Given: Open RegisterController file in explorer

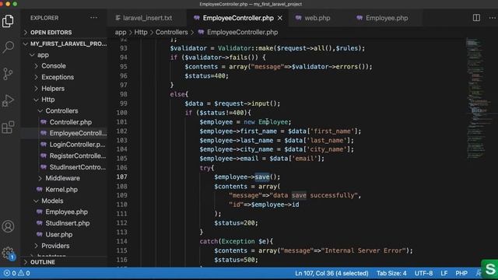Looking at the screenshot, I should point(78,156).
